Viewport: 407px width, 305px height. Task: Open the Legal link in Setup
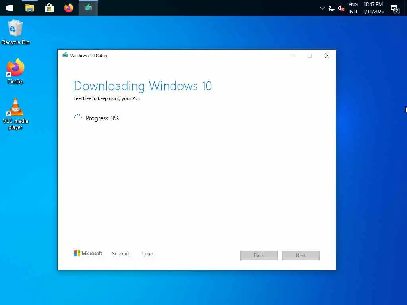148,254
